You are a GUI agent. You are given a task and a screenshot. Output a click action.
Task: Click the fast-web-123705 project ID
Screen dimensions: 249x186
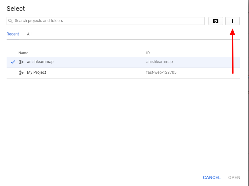pos(161,72)
